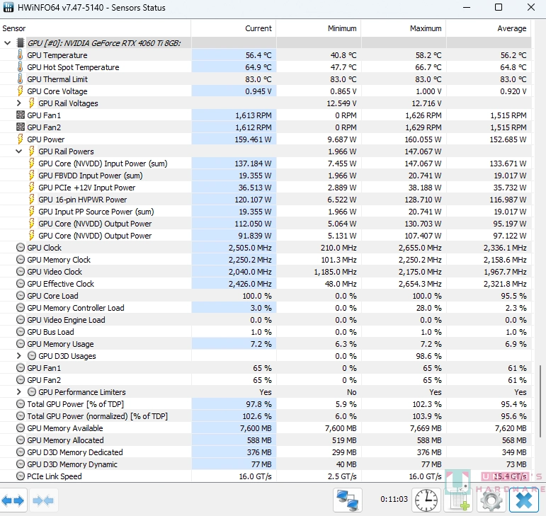Click fan icon beside GPU Fan1 RPM row
The image size is (546, 516).
[x=21, y=115]
